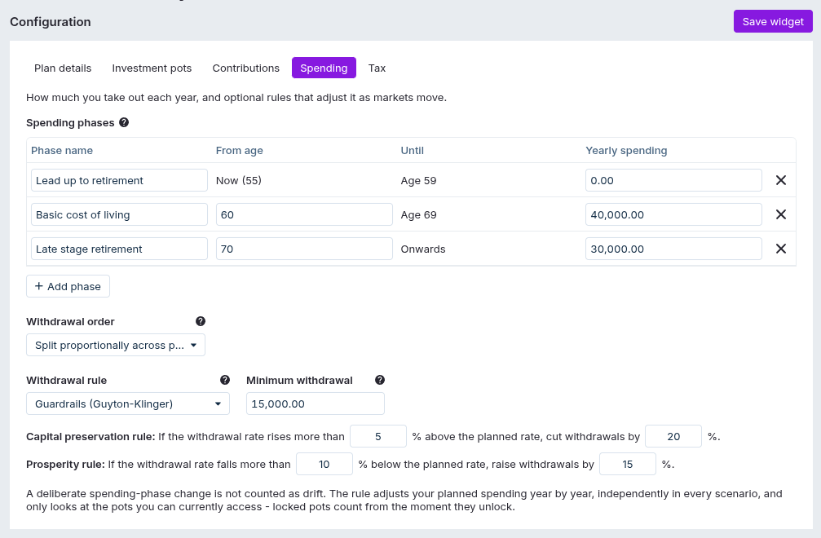
Task: Click the 'Spending phases' heading
Action: click(x=70, y=123)
